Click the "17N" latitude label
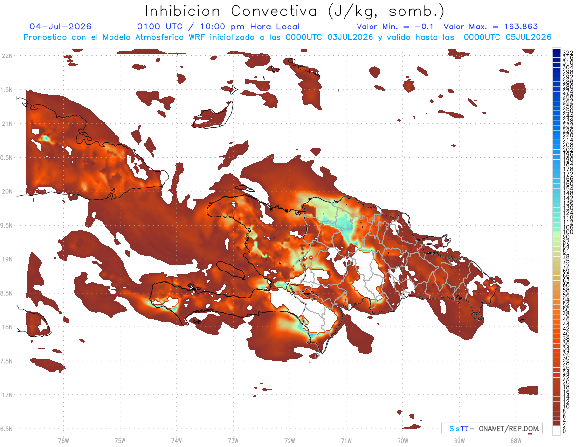 point(7,395)
